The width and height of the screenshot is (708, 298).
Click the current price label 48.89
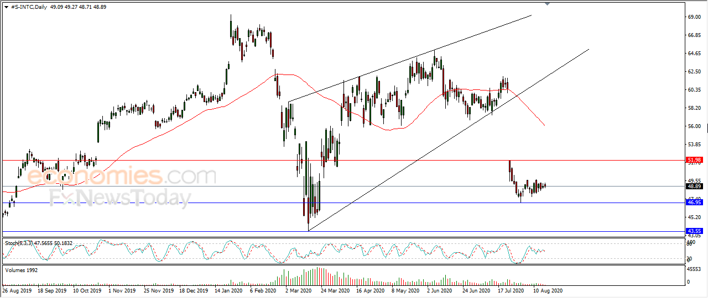(694, 187)
